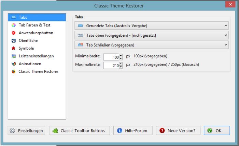Click the Tabs sidebar icon

point(14,17)
